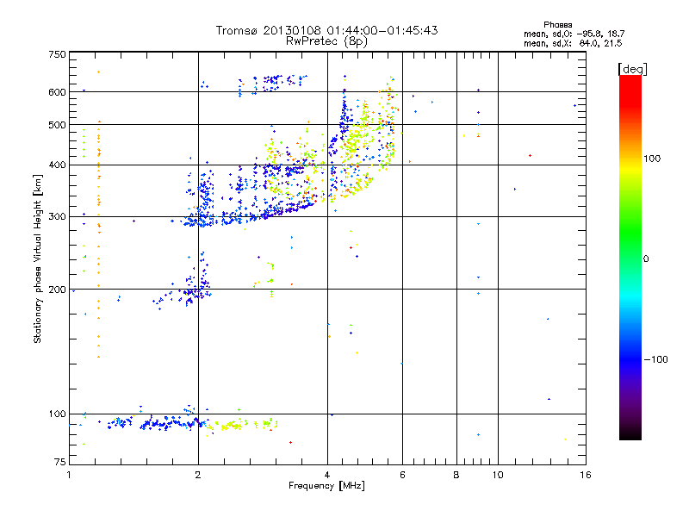
Task: Click the colorbar tick label '100'
Action: coord(652,159)
